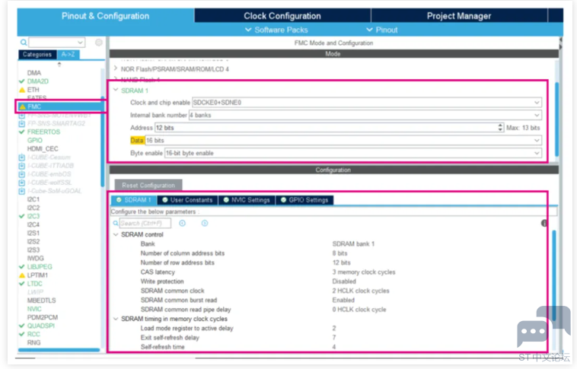Click the warning icon beside FMC
The height and width of the screenshot is (369, 577).
click(x=22, y=107)
